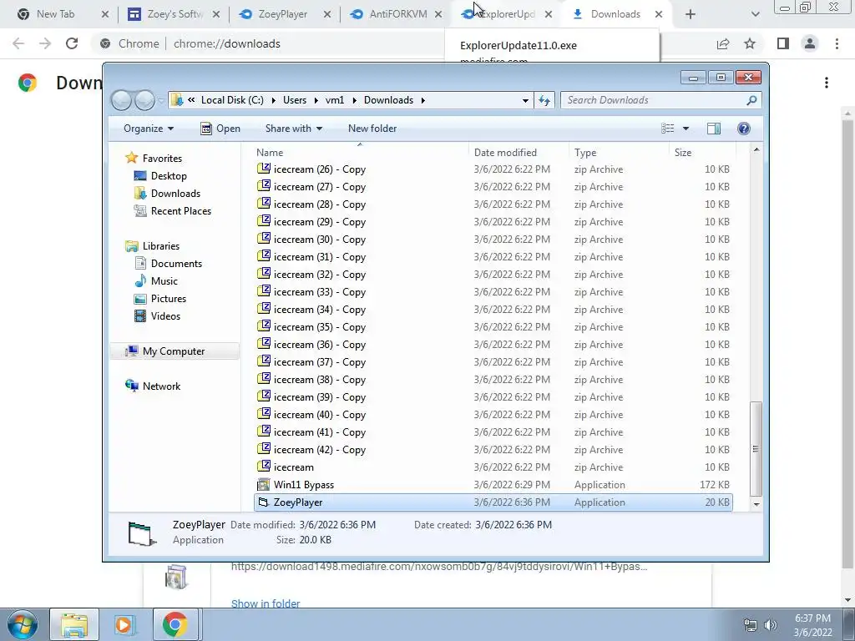The image size is (855, 641).
Task: Click the Explorer back navigation button
Action: coord(121,100)
